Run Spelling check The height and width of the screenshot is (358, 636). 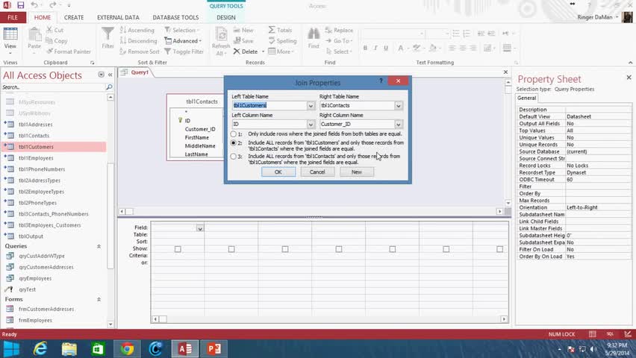282,41
